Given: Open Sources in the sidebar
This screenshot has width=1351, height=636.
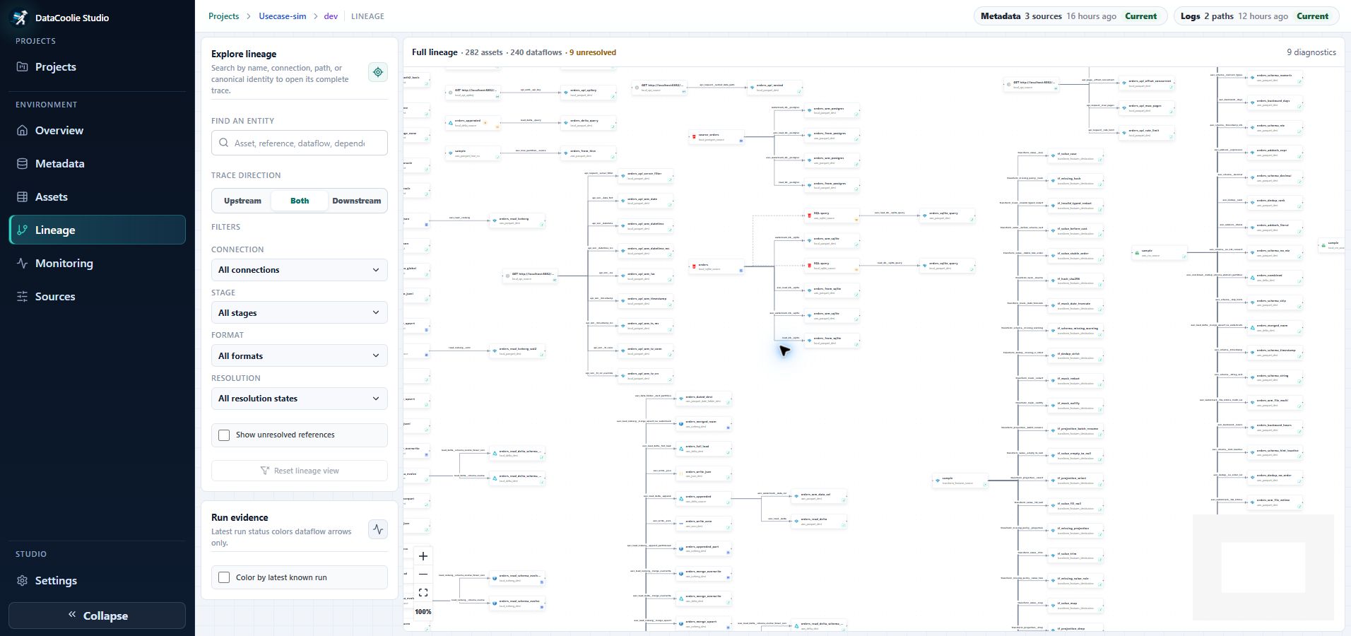Looking at the screenshot, I should [x=98, y=296].
